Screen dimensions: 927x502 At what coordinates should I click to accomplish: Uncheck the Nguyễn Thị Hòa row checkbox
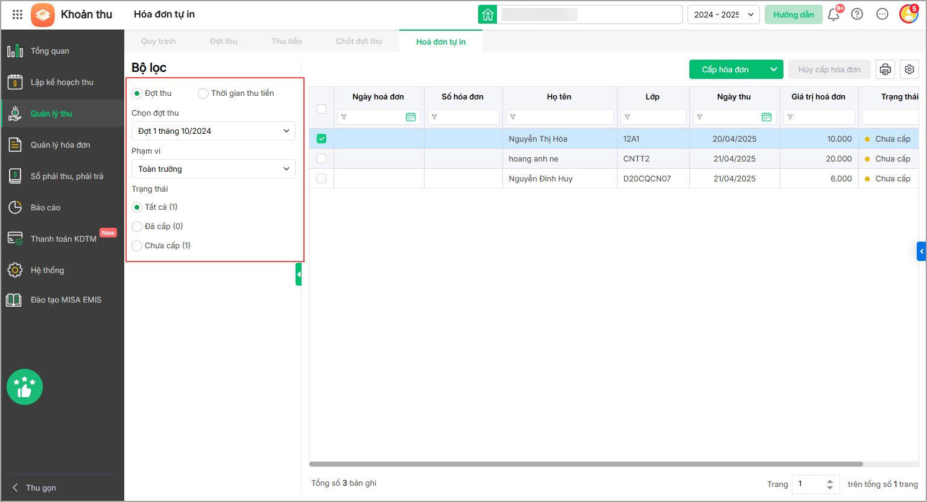[321, 139]
